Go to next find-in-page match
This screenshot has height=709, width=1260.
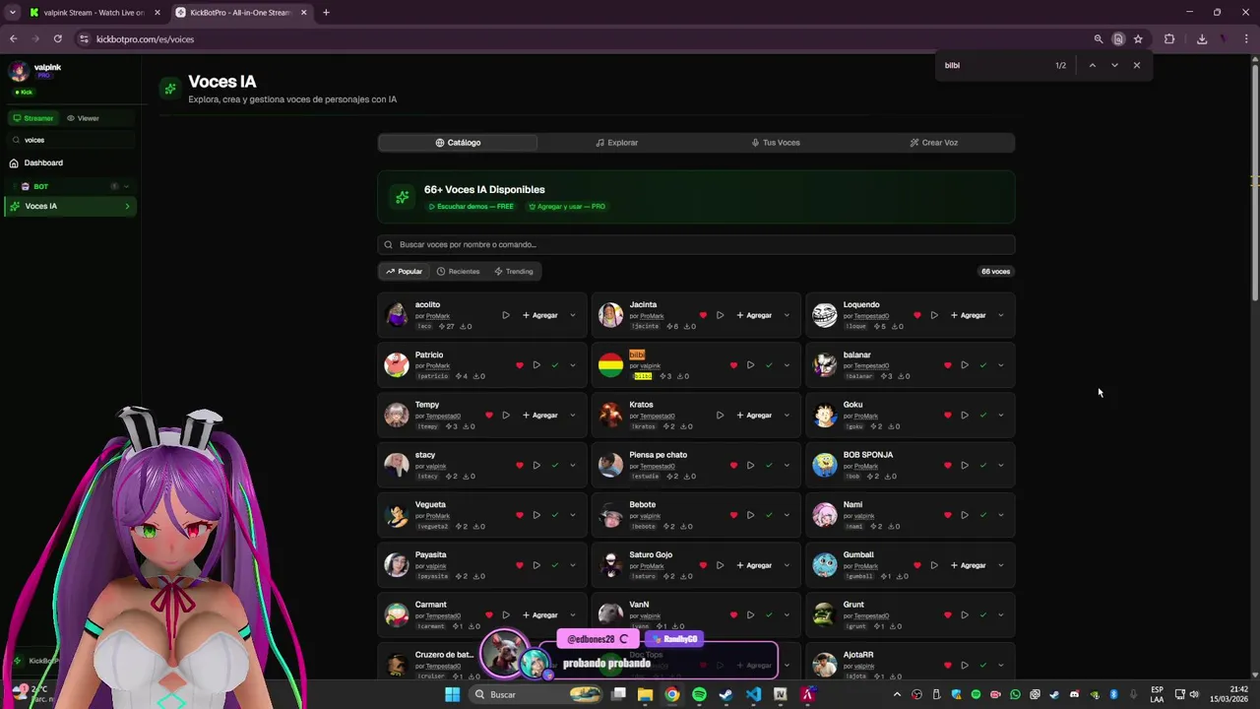[x=1114, y=65]
